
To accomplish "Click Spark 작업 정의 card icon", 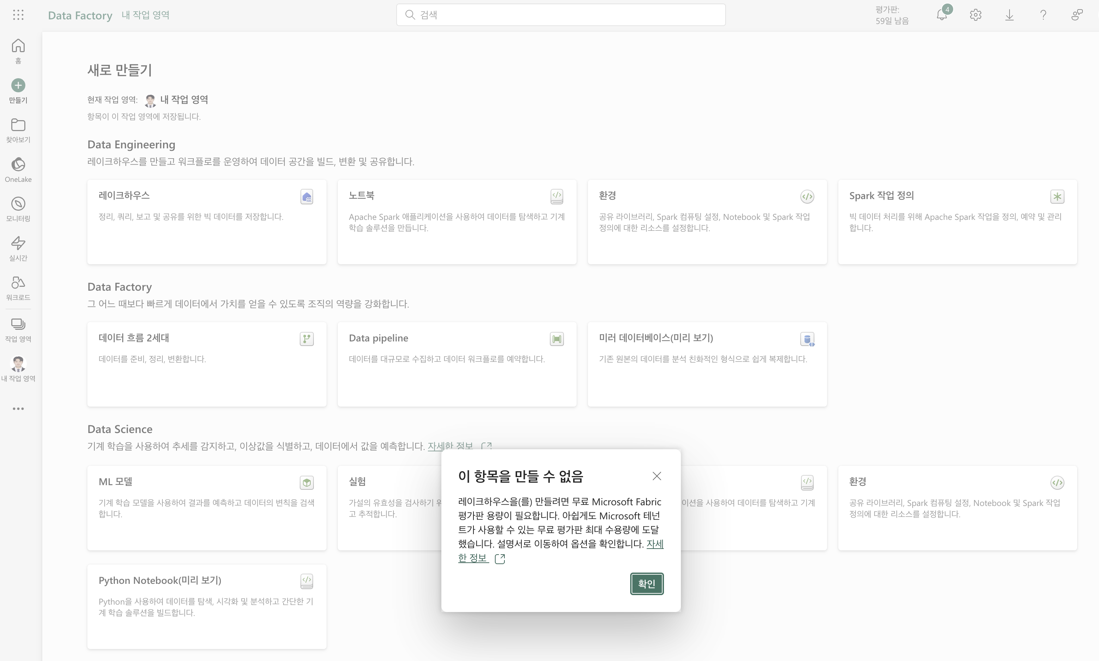I will (1057, 196).
